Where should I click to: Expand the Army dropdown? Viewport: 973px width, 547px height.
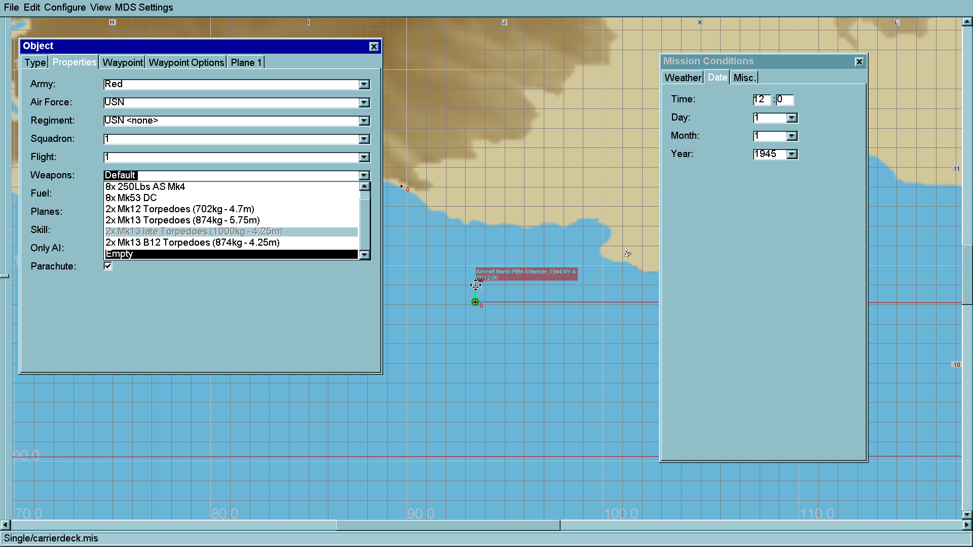click(364, 85)
